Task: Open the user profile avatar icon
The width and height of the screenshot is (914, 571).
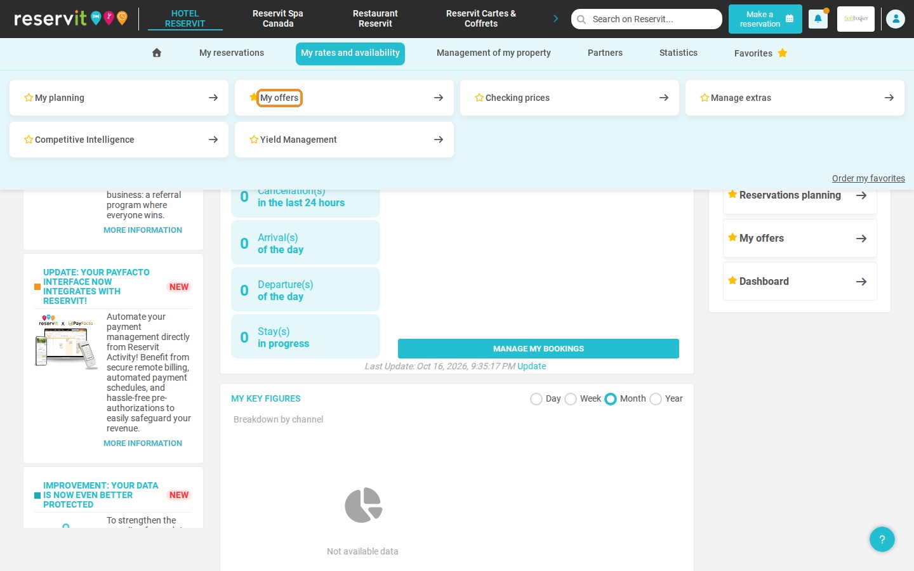Action: tap(895, 19)
